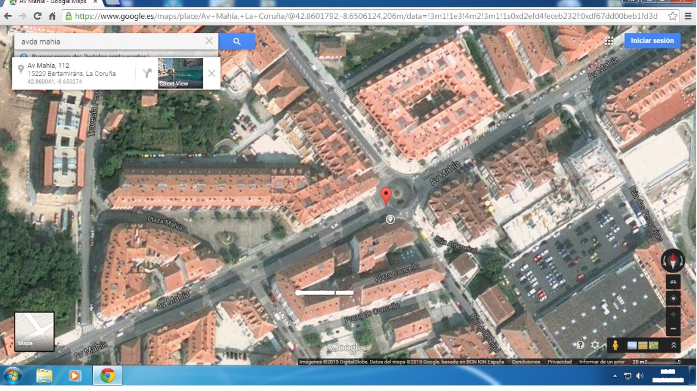Click the '15220 Bertamiráns, La Coruña' address line
Screen dimensions: 697x391
[72, 73]
